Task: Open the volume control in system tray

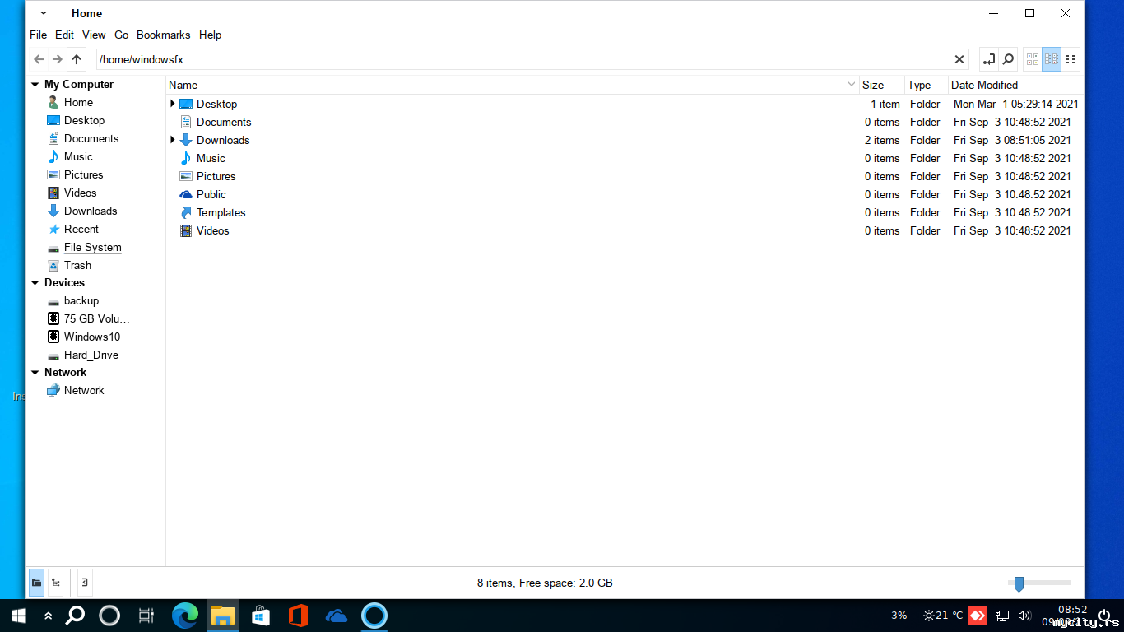Action: click(1024, 616)
